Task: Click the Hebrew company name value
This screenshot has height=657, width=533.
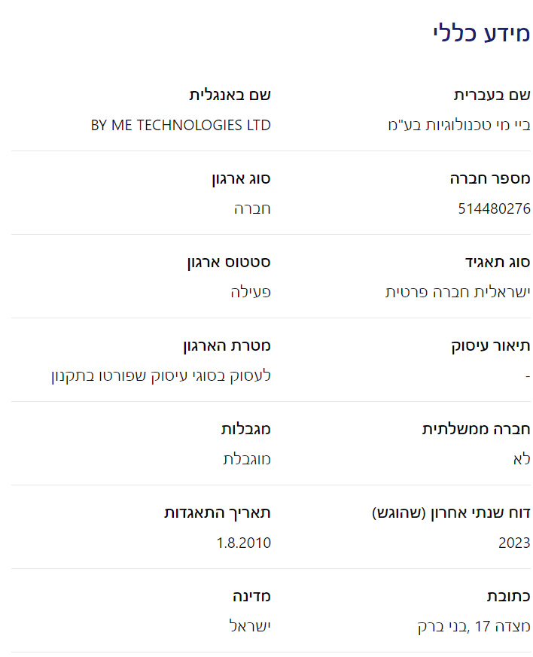Action: 458,126
